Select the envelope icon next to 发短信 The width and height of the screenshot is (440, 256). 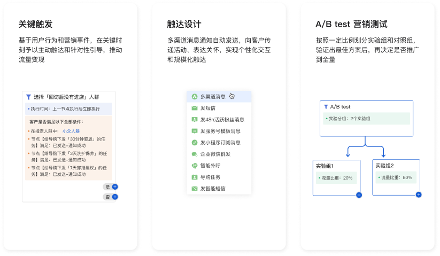coord(194,108)
